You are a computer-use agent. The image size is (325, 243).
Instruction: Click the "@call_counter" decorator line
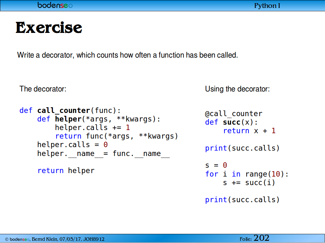pyautogui.click(x=234, y=114)
